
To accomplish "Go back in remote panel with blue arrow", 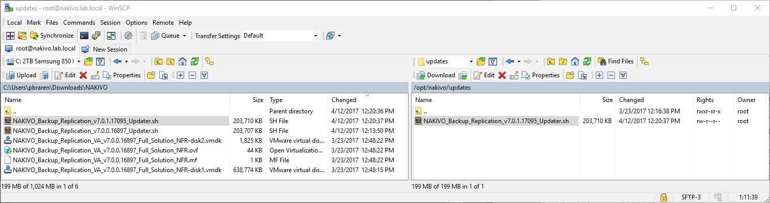I will pos(510,61).
